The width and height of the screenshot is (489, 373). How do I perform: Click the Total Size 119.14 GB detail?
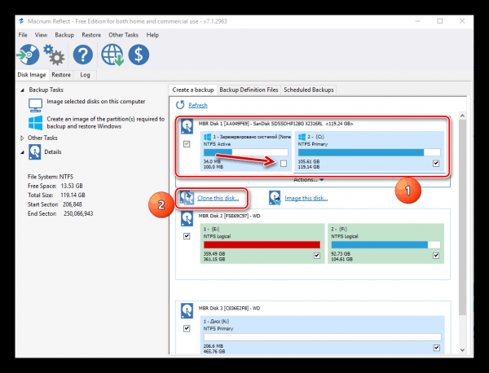(56, 195)
